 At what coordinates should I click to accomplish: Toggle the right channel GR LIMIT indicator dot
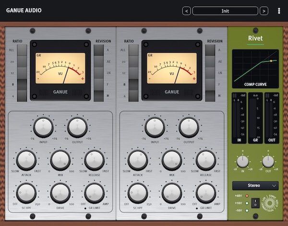tap(197, 208)
